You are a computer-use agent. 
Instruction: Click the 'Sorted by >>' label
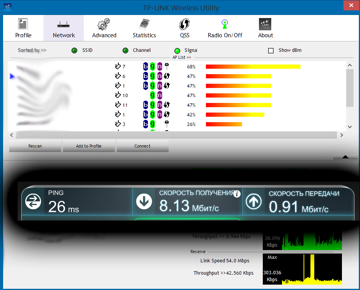coord(32,50)
